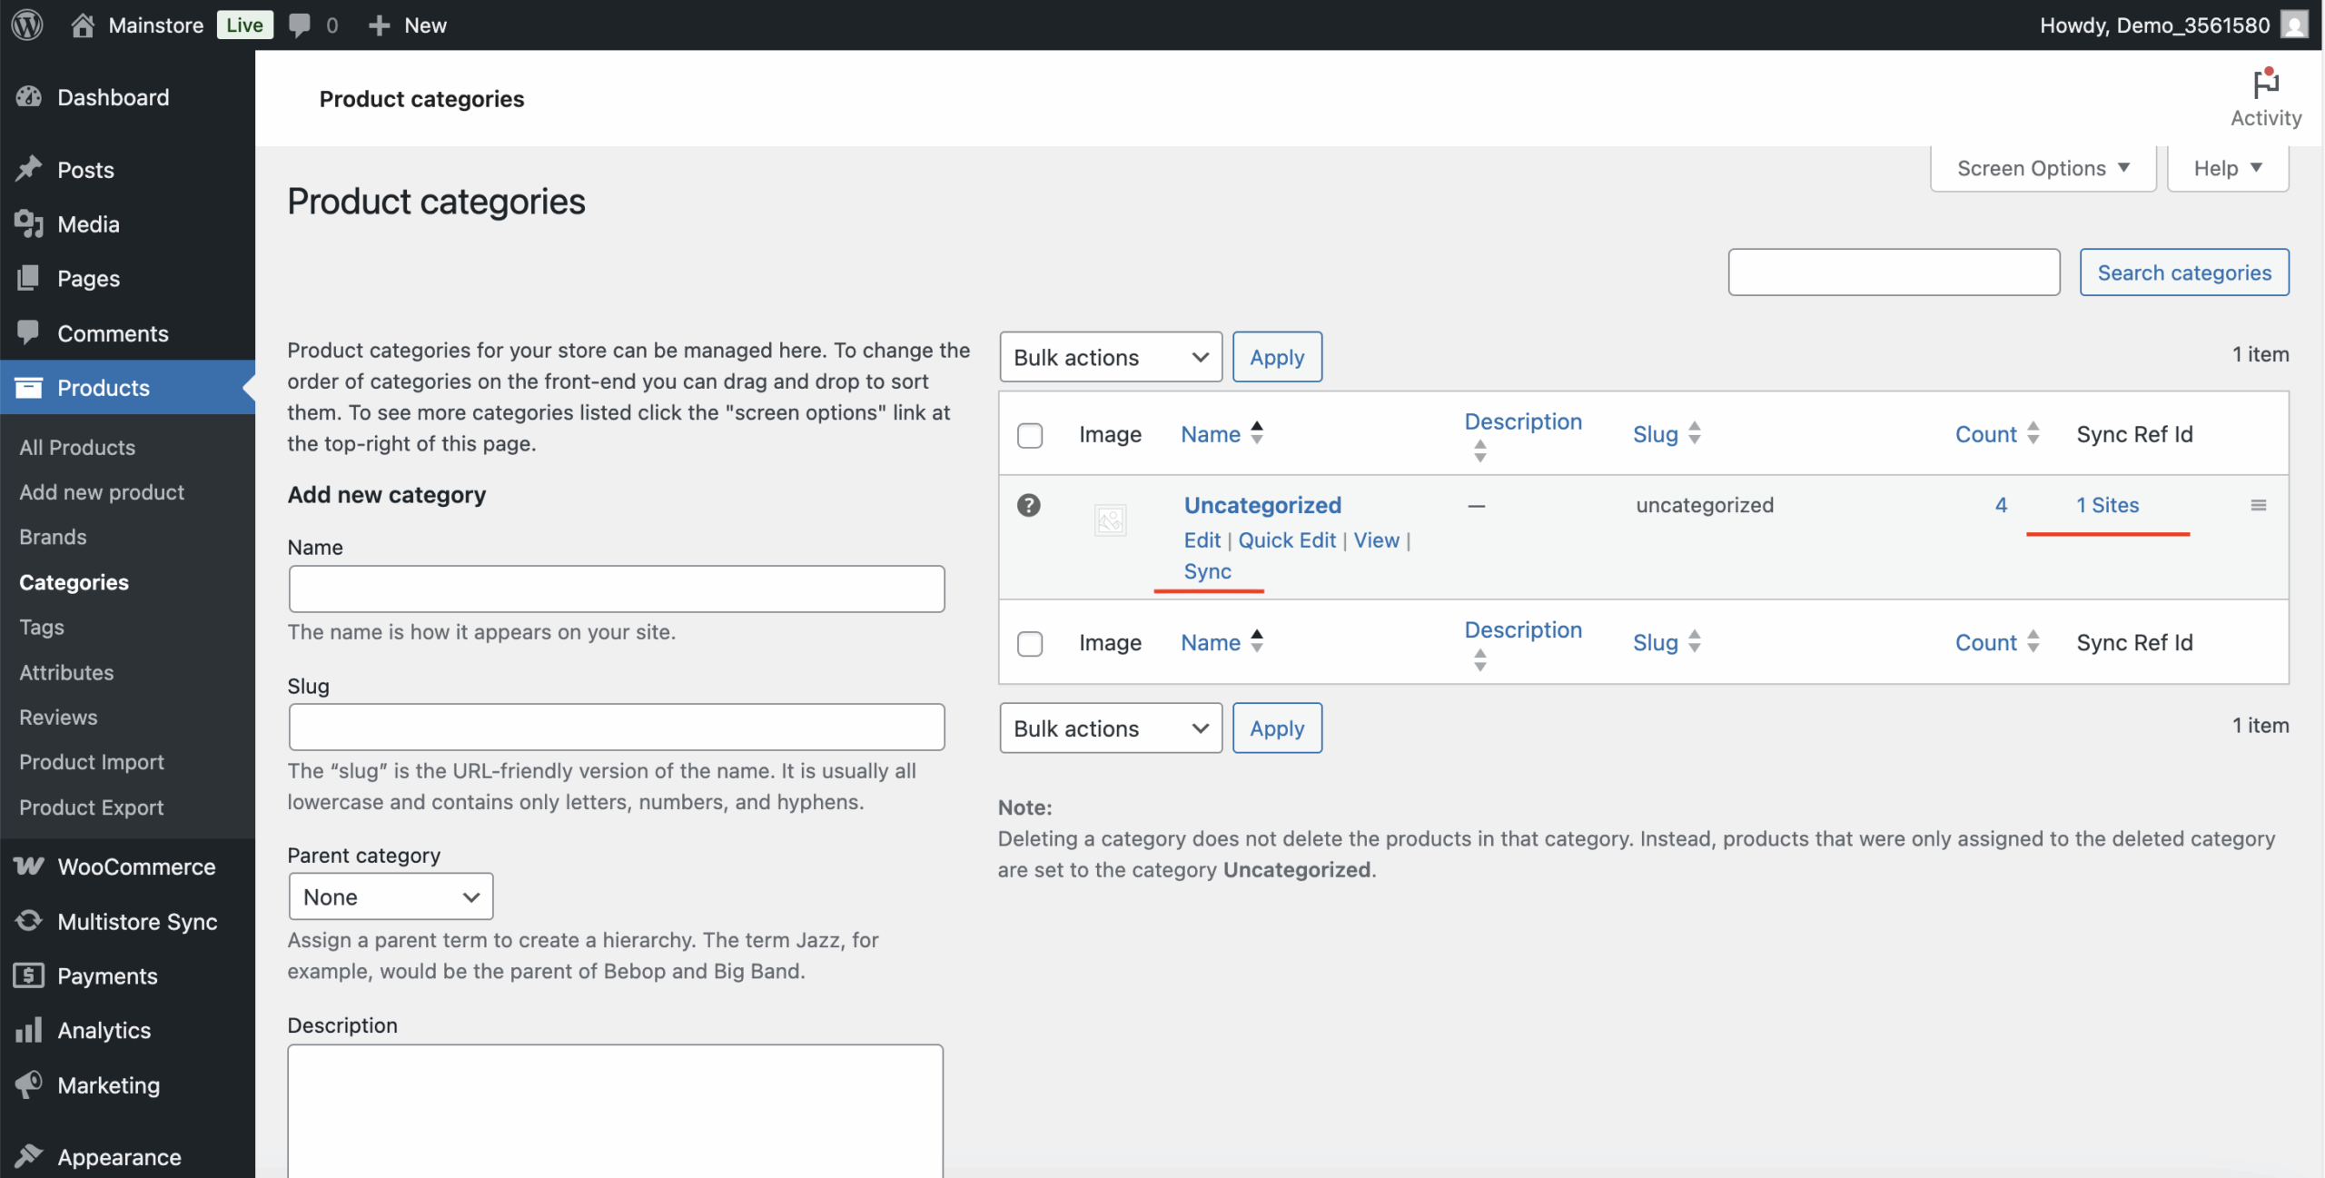Click the new category Name input field

[x=616, y=589]
